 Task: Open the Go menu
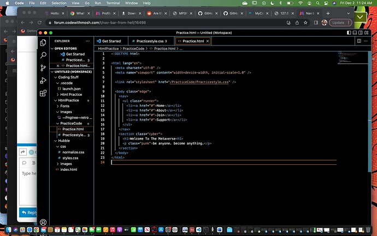(x=87, y=3)
